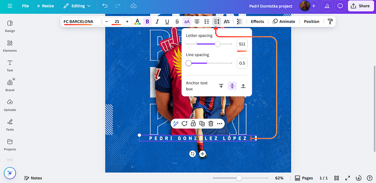The height and width of the screenshot is (183, 376).
Task: Open the 62% zoom level menu
Action: (279, 178)
